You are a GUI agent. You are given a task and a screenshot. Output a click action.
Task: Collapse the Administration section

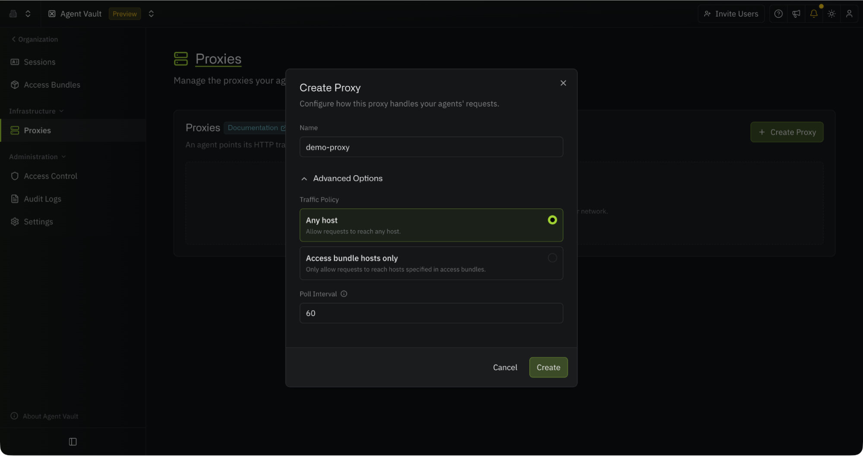pos(38,157)
